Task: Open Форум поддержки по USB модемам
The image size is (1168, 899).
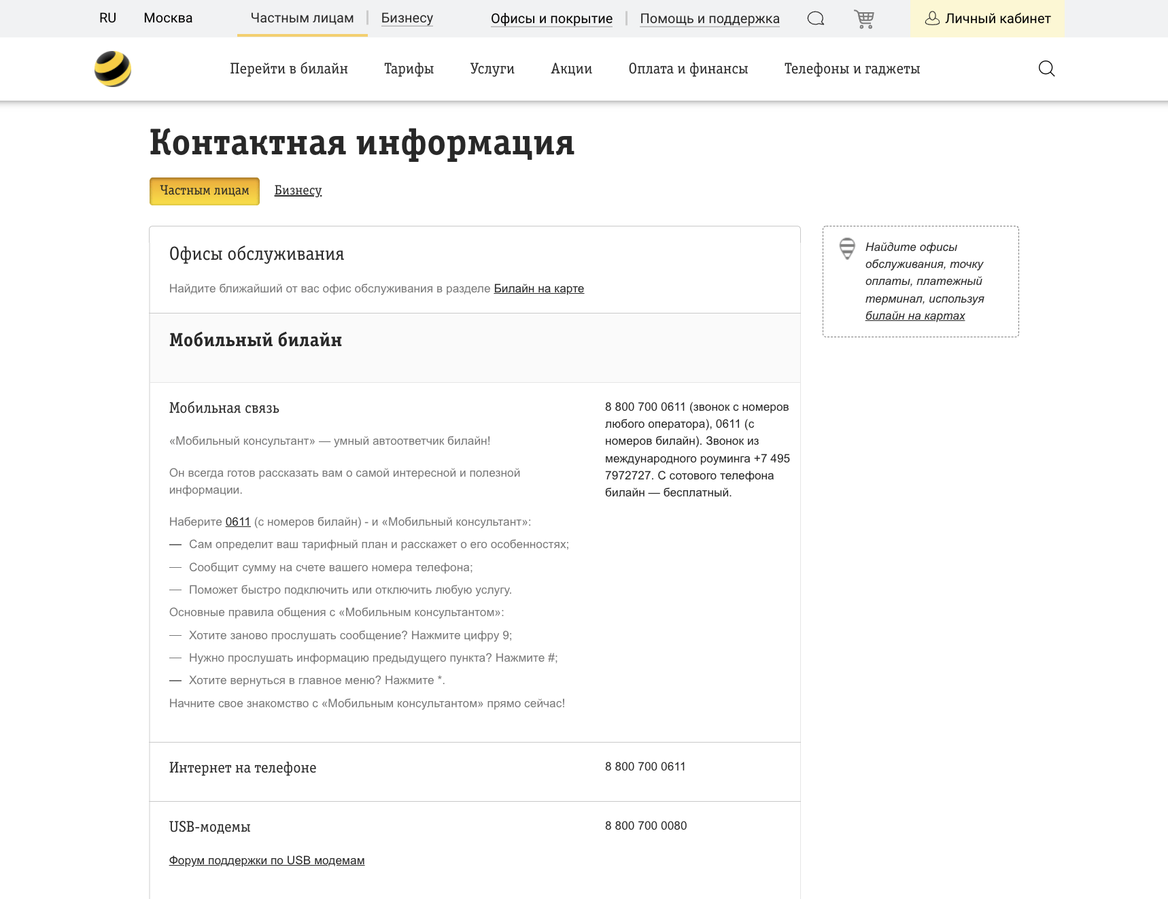Action: pos(267,860)
